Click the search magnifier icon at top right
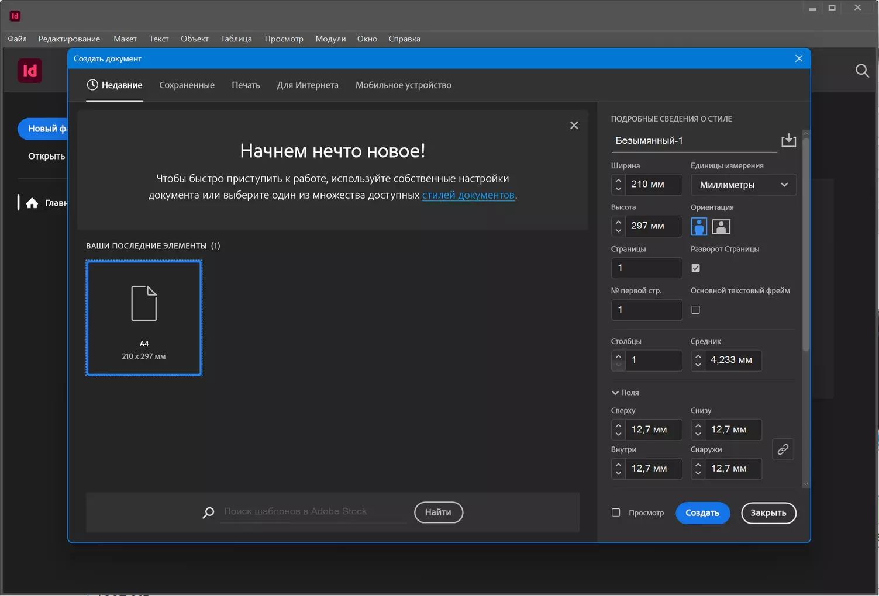879x596 pixels. coord(862,71)
